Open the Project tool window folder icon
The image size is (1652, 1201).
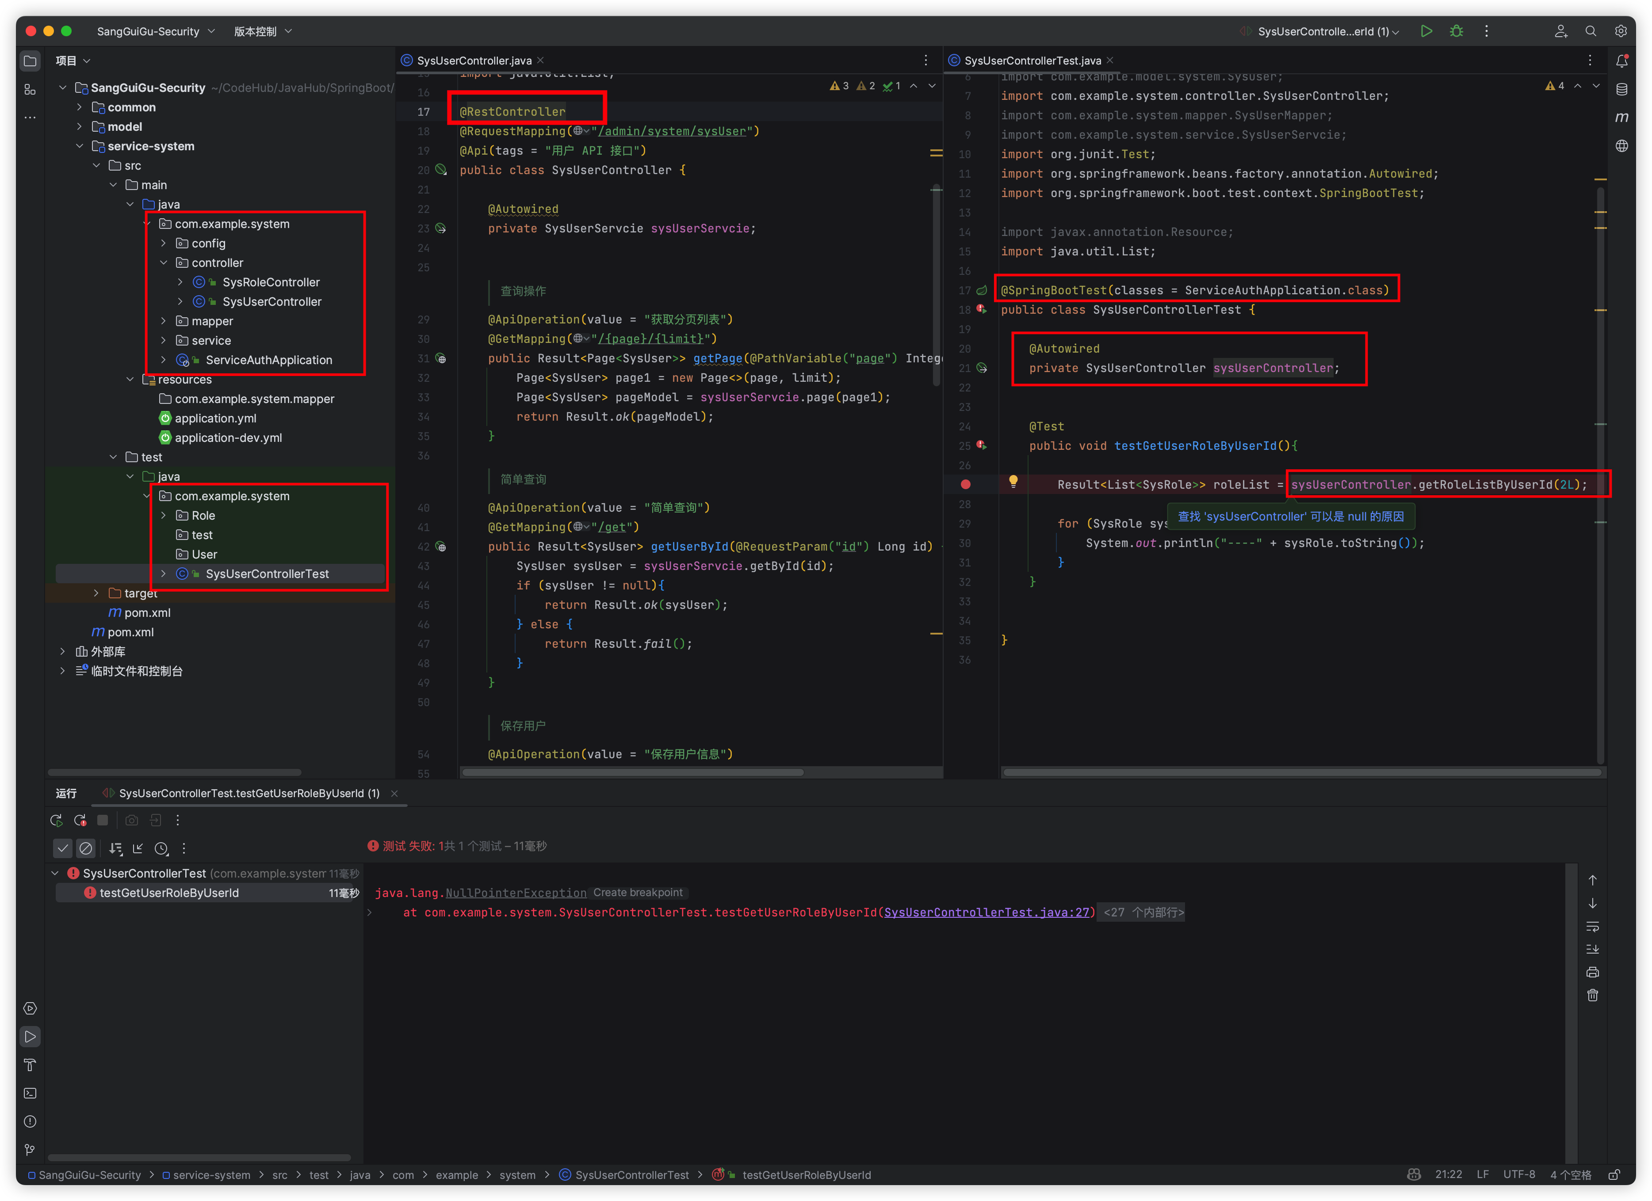tap(30, 61)
